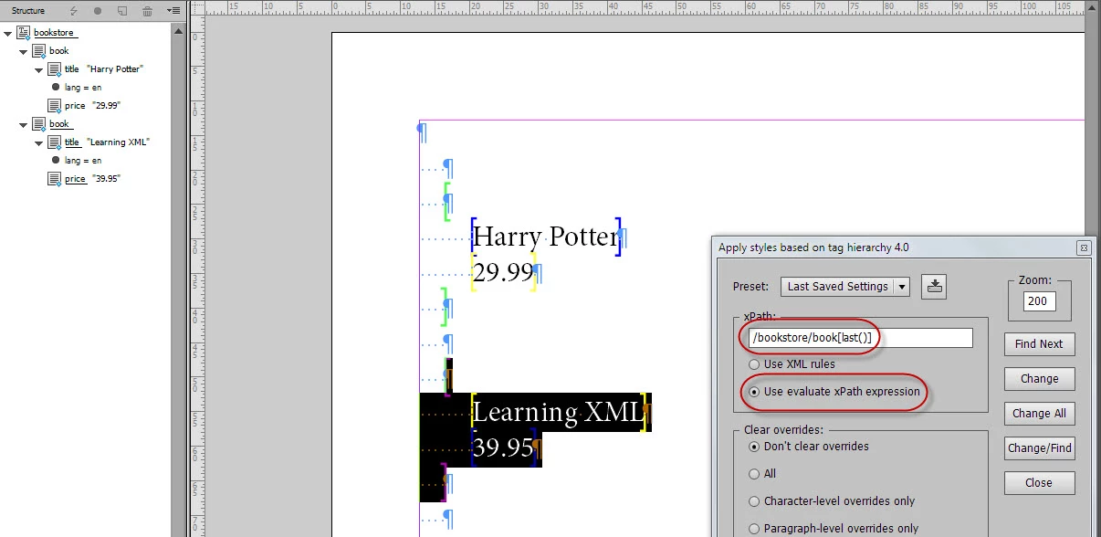Click the 29.99 text on the page
Viewport: 1101px width, 537px height.
[503, 272]
